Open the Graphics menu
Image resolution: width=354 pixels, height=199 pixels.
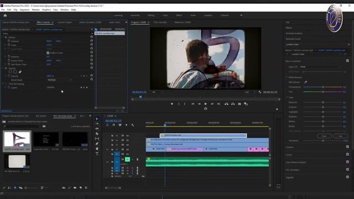click(x=46, y=10)
